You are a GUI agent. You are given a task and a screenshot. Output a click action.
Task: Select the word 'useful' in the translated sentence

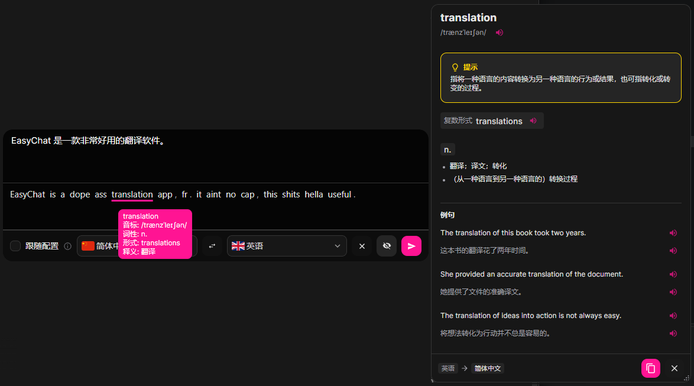tap(339, 194)
